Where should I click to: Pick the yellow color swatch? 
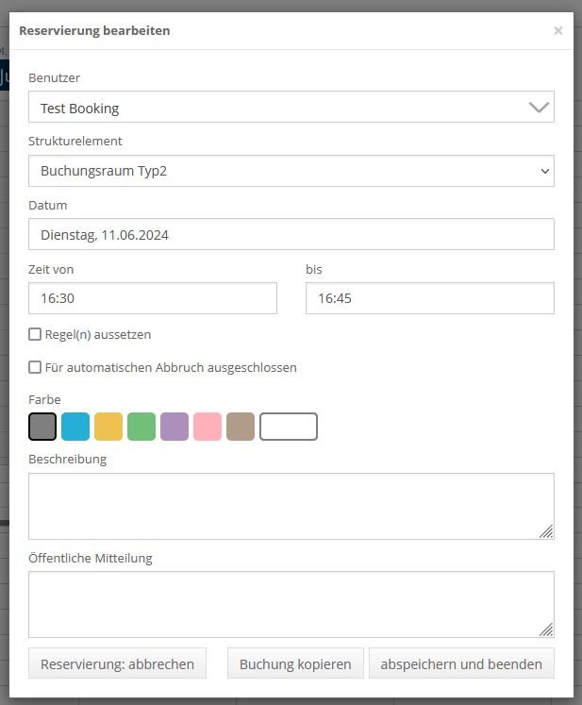tap(108, 427)
